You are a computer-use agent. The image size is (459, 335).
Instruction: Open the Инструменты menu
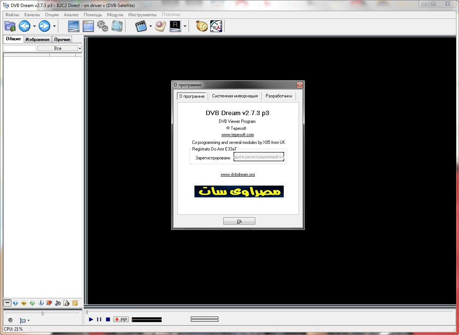[x=142, y=15]
